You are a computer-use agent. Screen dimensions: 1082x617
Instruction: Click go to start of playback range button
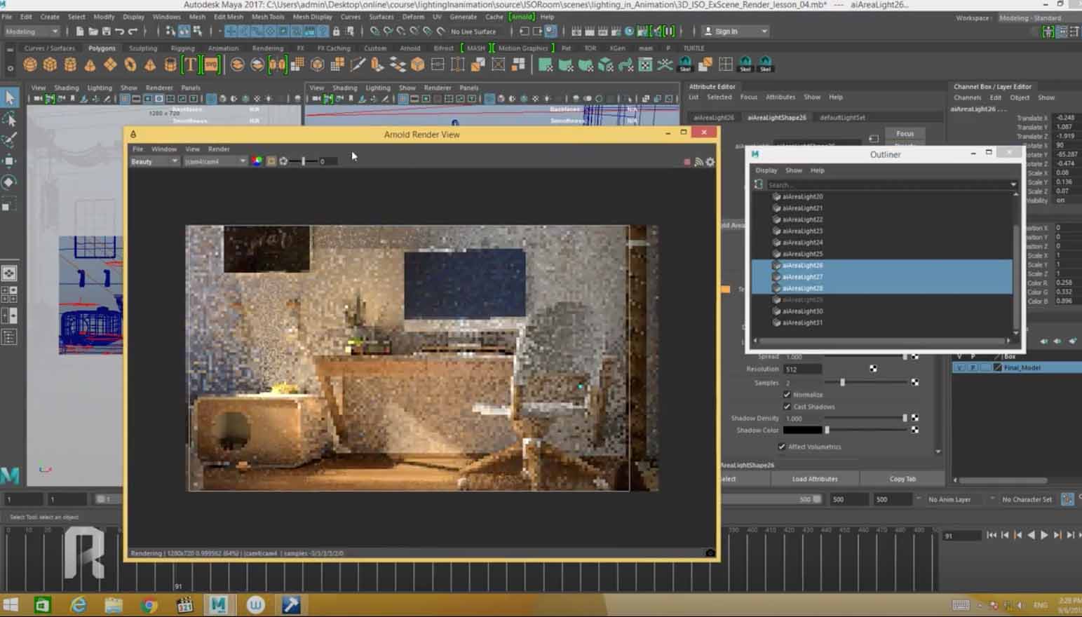pyautogui.click(x=992, y=535)
